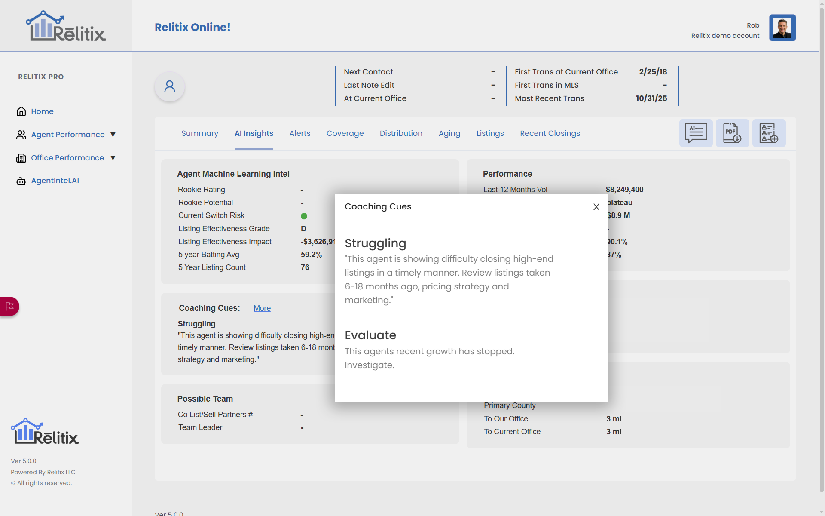Image resolution: width=825 pixels, height=516 pixels.
Task: Click the Home house icon in sidebar
Action: [21, 111]
